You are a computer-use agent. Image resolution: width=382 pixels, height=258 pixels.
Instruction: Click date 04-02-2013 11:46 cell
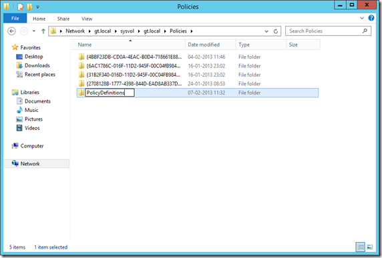coord(206,57)
